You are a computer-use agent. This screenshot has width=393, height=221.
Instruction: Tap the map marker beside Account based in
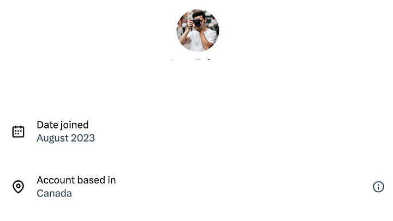point(19,187)
